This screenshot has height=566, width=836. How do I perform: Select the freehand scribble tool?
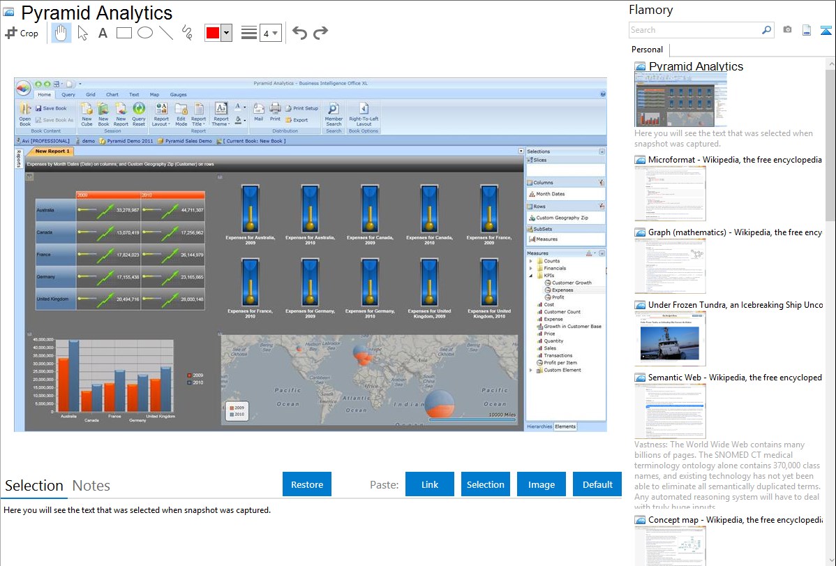pyautogui.click(x=187, y=33)
